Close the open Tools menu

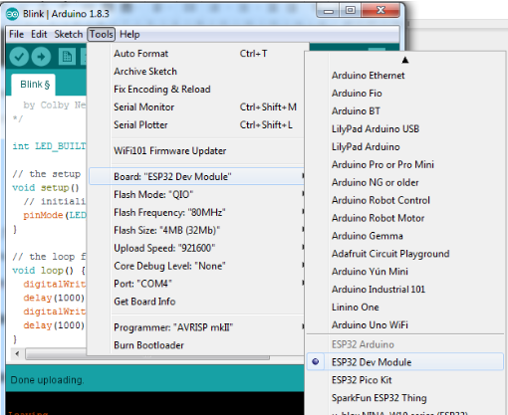[102, 34]
